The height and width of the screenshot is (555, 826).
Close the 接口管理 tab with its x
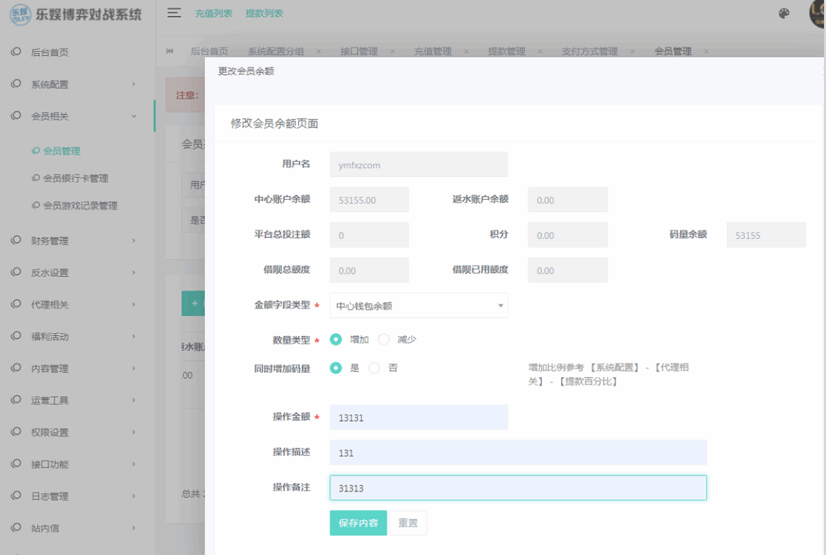tap(392, 51)
